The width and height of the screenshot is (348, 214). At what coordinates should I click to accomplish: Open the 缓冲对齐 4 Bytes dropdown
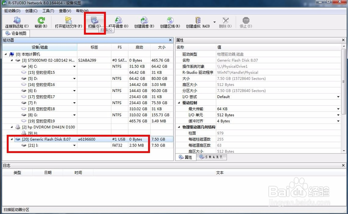coord(338,121)
